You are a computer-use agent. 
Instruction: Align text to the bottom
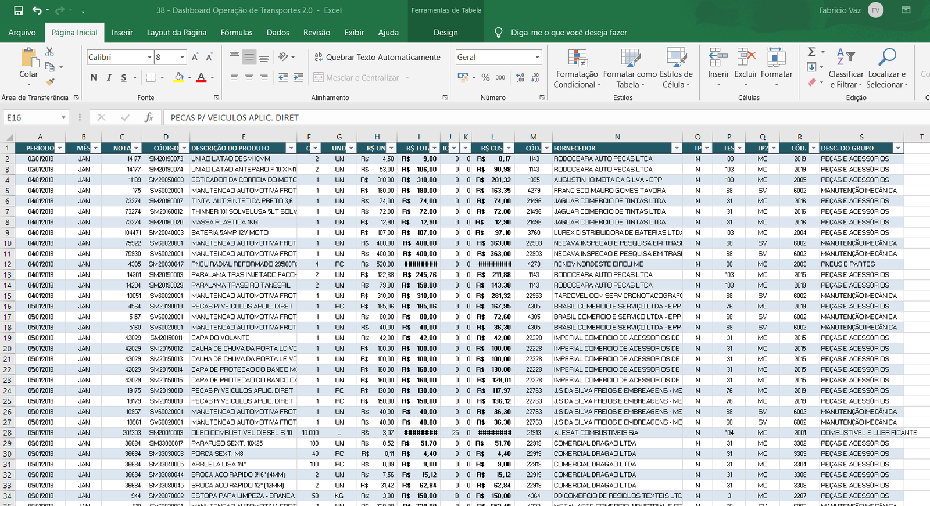click(264, 57)
